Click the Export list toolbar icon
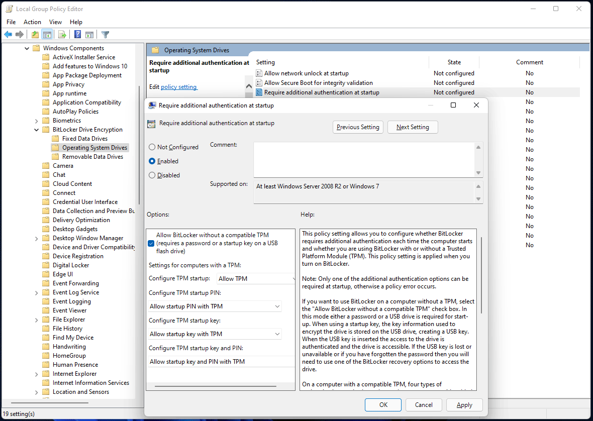 pyautogui.click(x=62, y=34)
